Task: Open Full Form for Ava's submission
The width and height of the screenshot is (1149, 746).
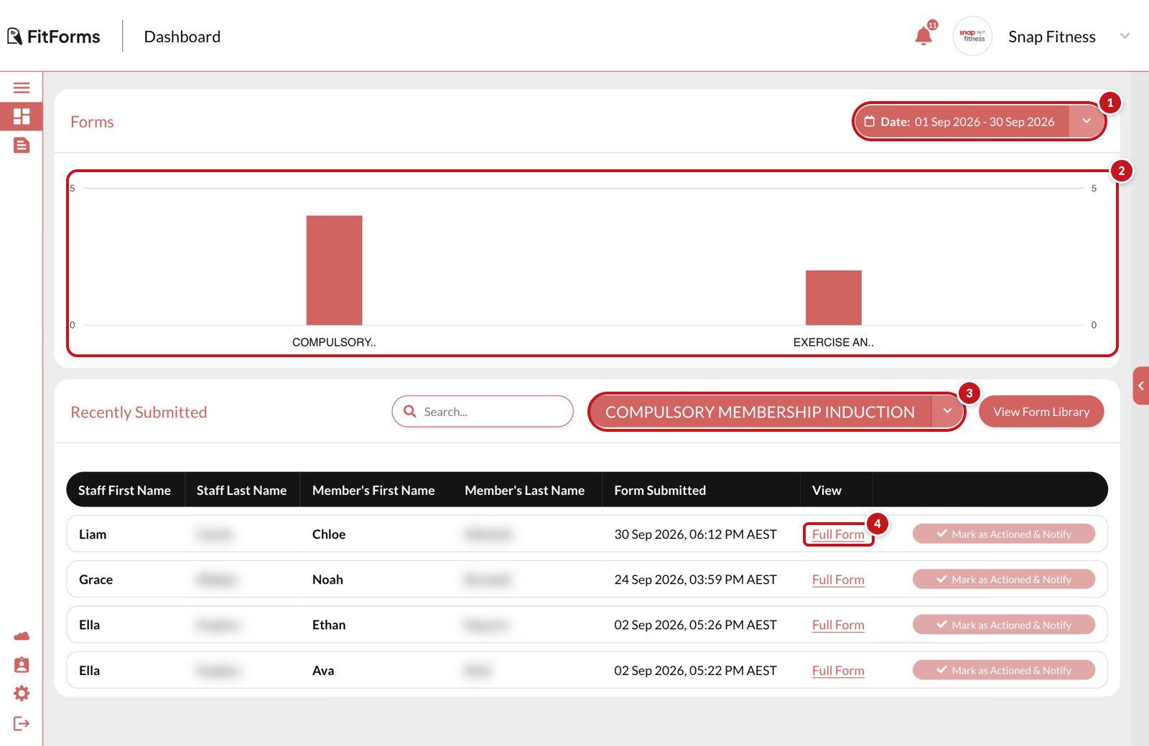Action: click(x=838, y=671)
